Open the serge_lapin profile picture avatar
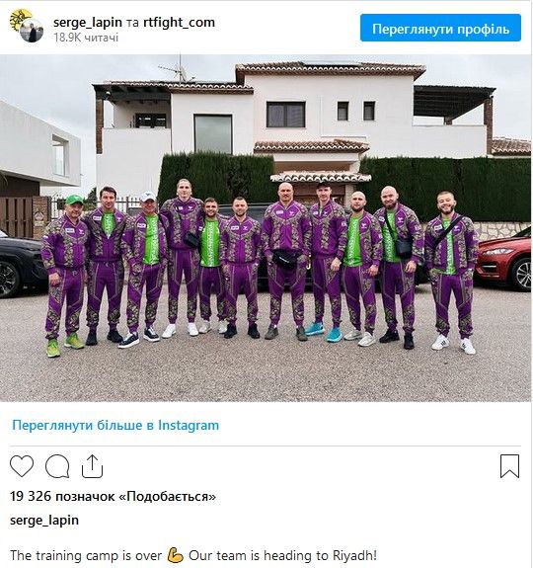 pos(32,31)
